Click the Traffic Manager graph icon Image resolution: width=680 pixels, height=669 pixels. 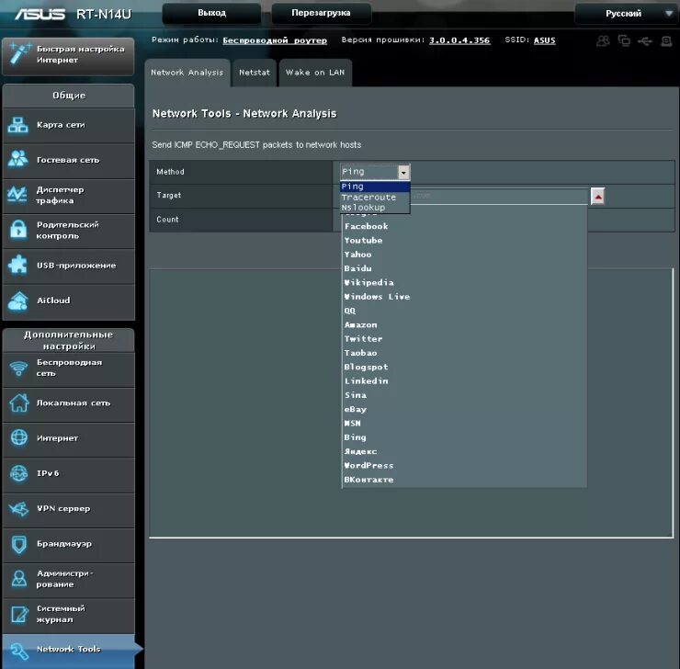pos(17,194)
